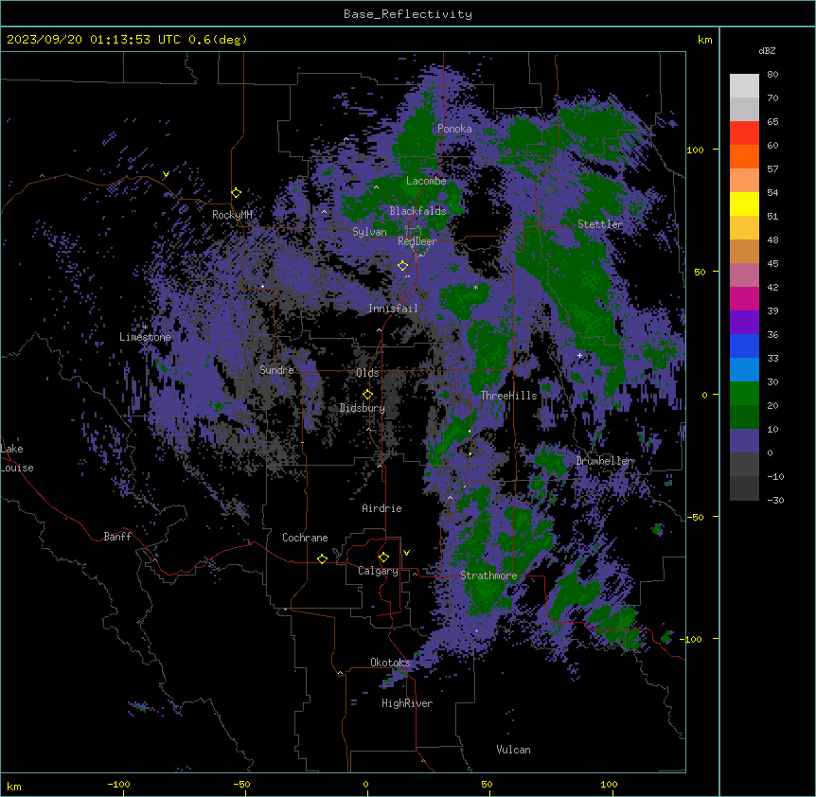The image size is (816, 797).
Task: Select the magenta 39-42 dBZ legend swatch
Action: click(x=744, y=298)
